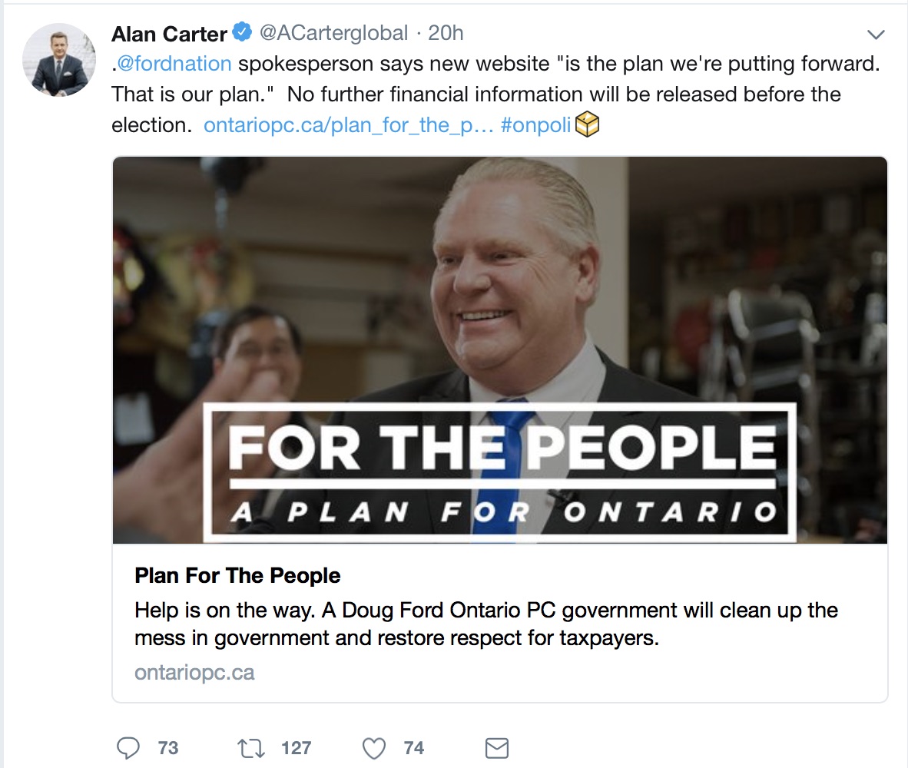
Task: Click the 73 replies count
Action: pos(168,748)
